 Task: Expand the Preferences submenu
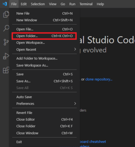click(x=44, y=104)
